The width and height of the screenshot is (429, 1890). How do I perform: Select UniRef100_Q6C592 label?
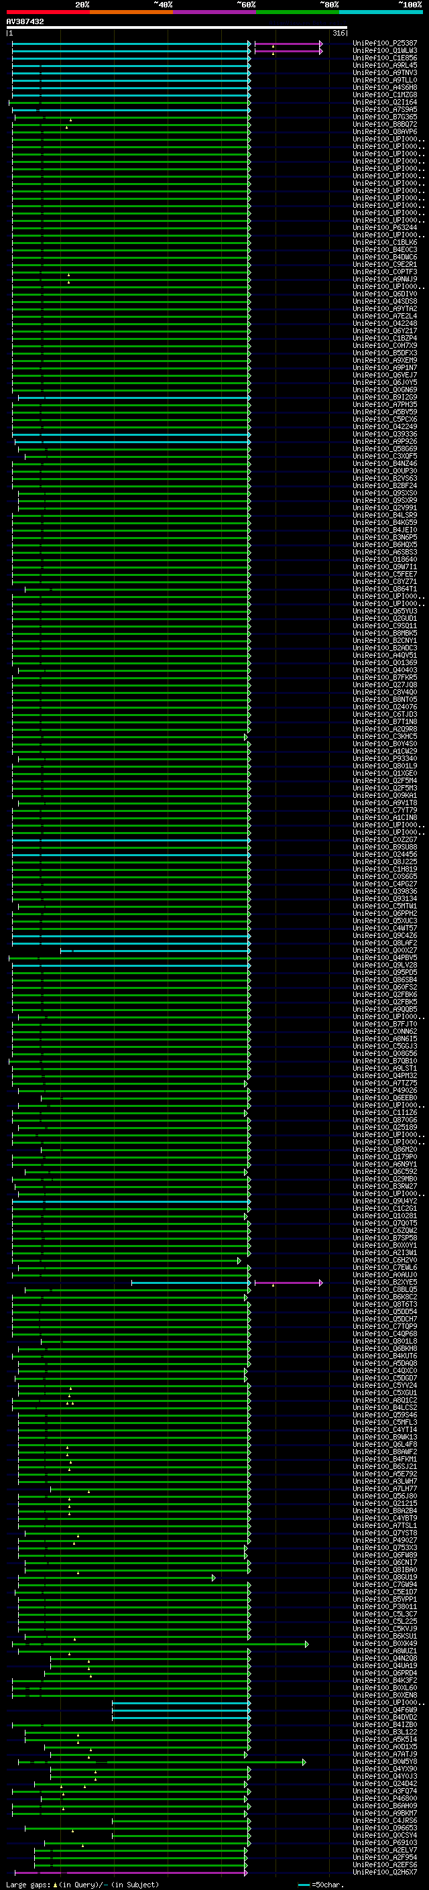(x=384, y=1171)
